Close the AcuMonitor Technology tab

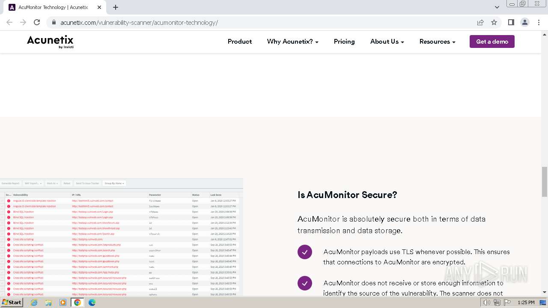[x=99, y=7]
